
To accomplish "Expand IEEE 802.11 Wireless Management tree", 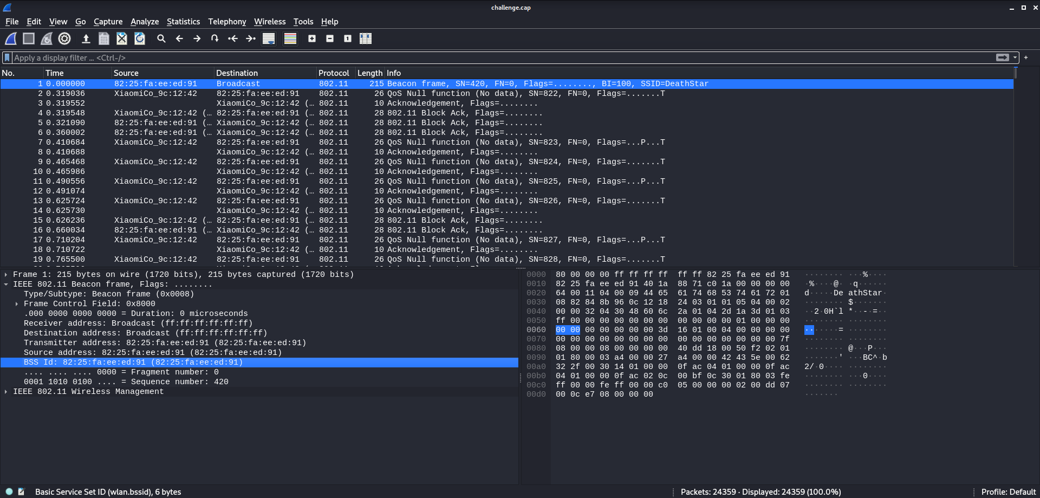I will (x=6, y=392).
